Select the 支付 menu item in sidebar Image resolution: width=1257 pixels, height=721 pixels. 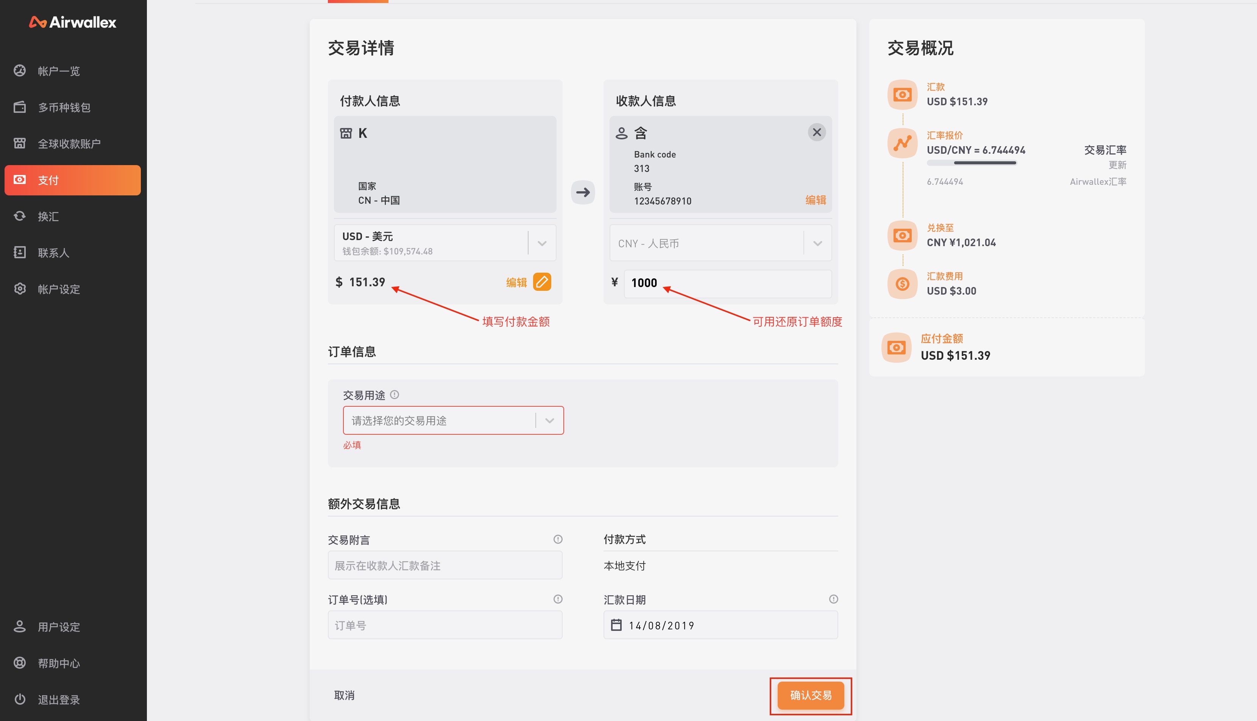click(x=49, y=180)
